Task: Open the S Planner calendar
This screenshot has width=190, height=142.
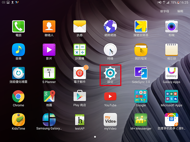Action: point(49,73)
